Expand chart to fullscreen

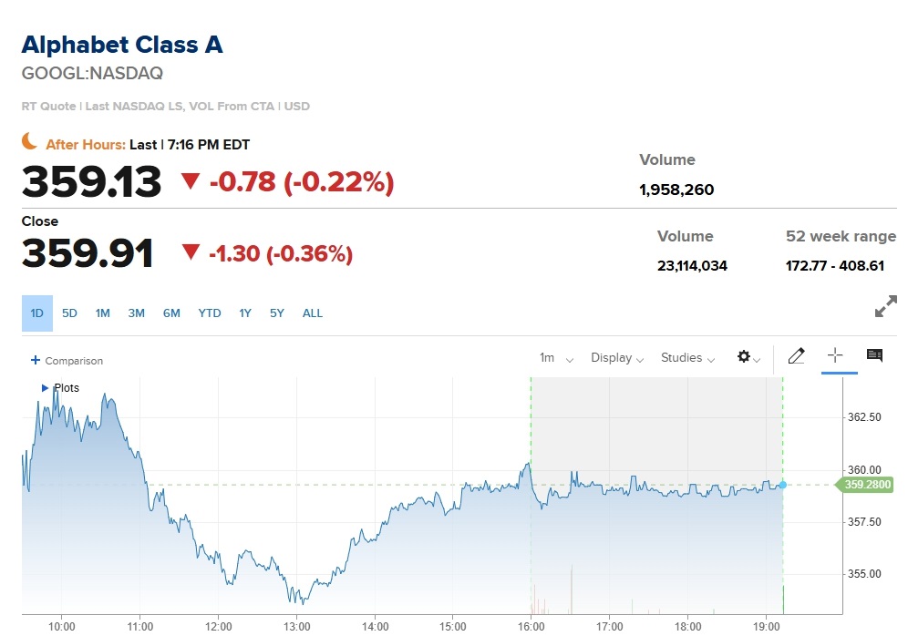tap(885, 306)
